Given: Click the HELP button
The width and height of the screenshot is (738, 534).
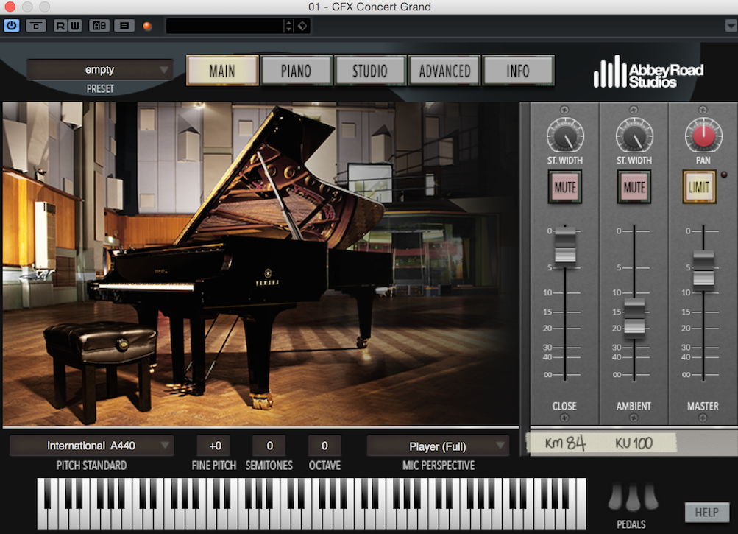Looking at the screenshot, I should [x=706, y=513].
